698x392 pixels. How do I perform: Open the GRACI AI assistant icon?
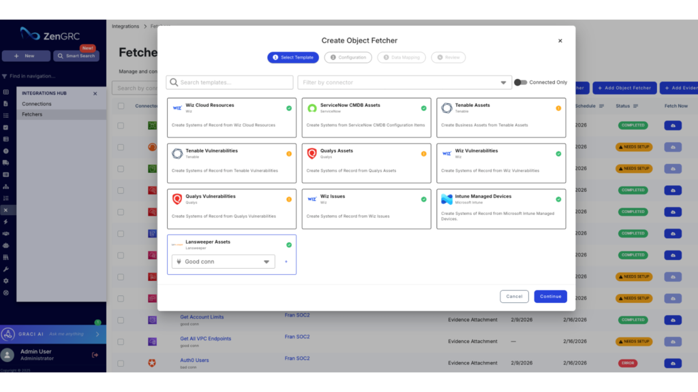click(8, 334)
